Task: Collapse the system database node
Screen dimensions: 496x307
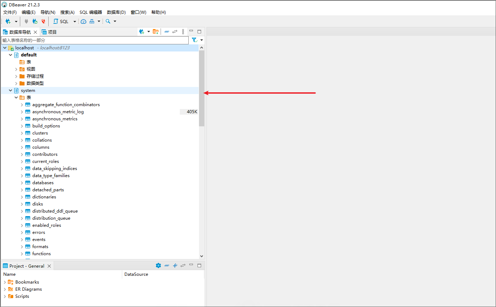Action: click(10, 90)
